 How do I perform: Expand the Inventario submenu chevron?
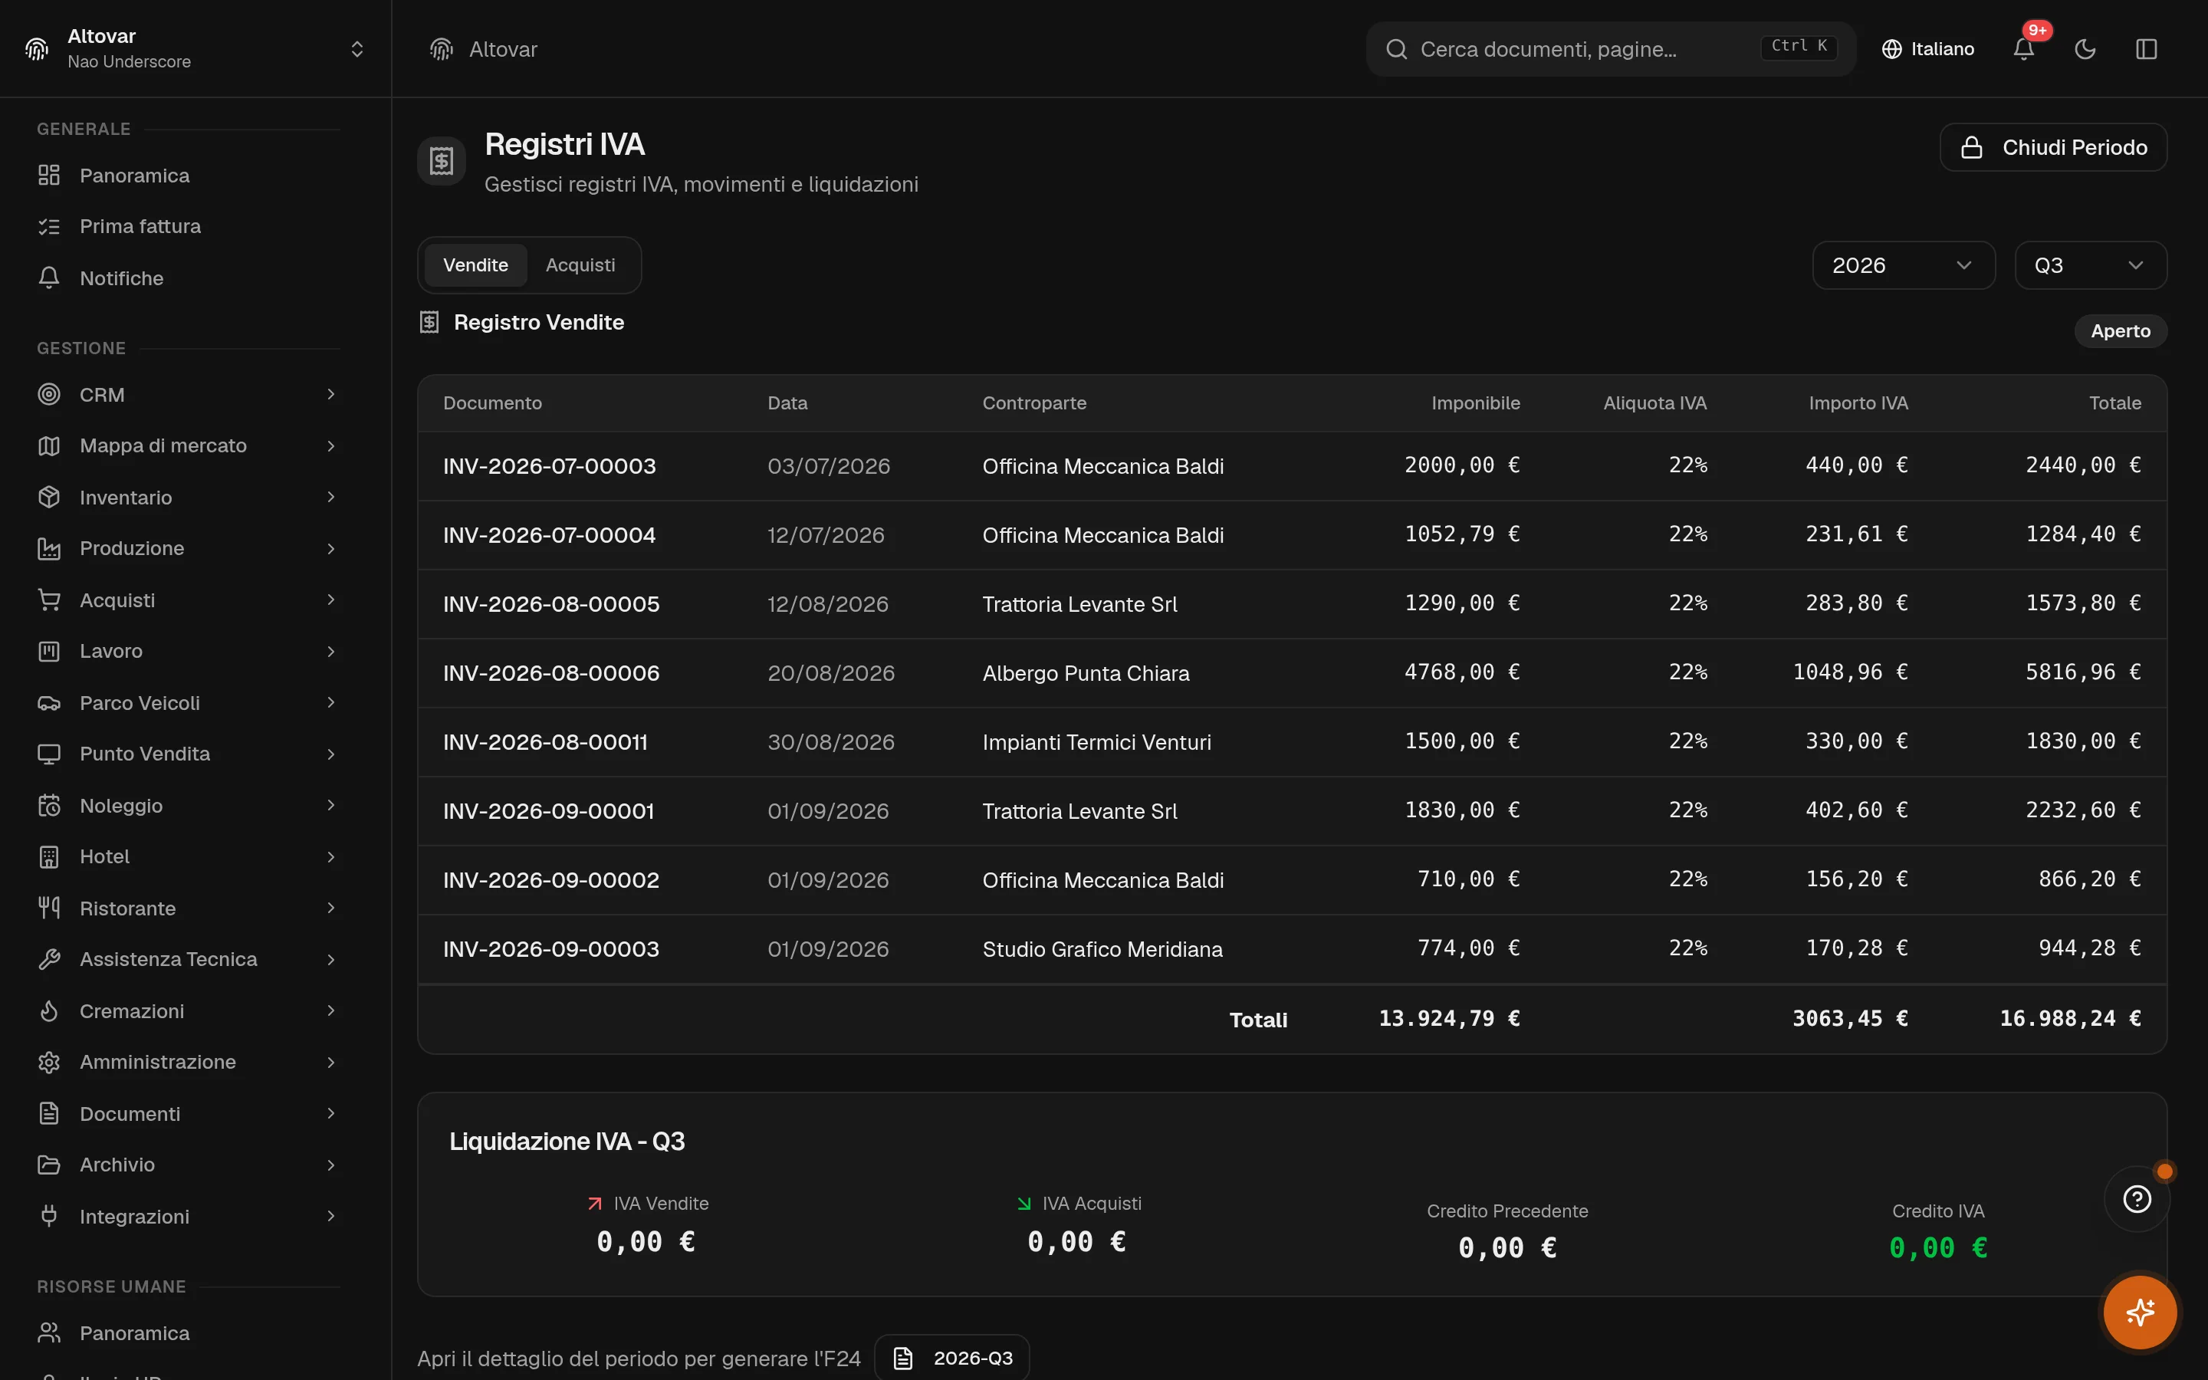tap(331, 498)
